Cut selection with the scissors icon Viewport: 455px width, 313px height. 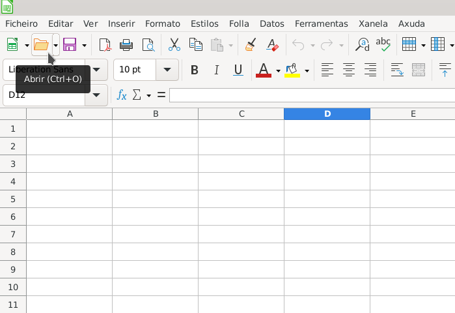coord(174,45)
